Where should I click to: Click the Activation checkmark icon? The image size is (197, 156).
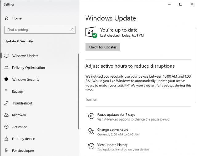[6, 127]
